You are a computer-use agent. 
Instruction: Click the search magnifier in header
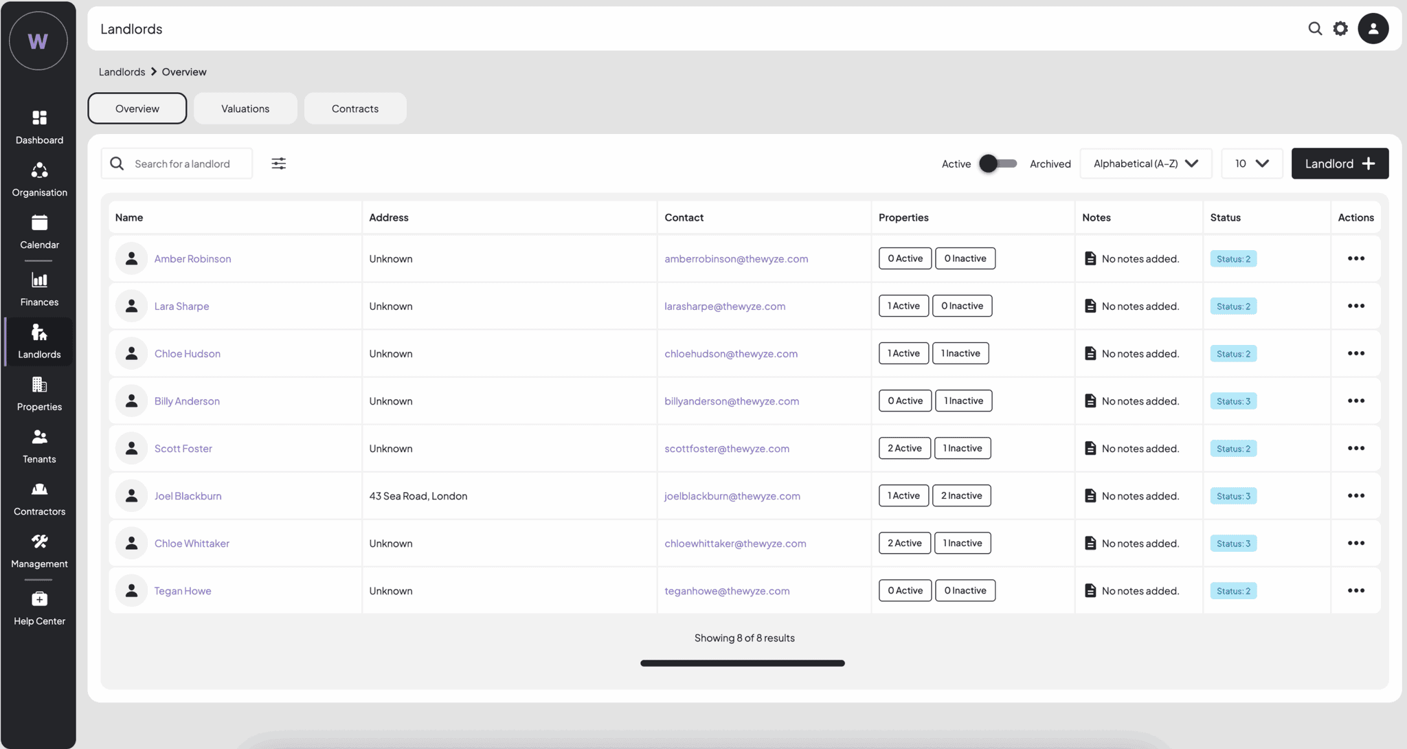1314,28
